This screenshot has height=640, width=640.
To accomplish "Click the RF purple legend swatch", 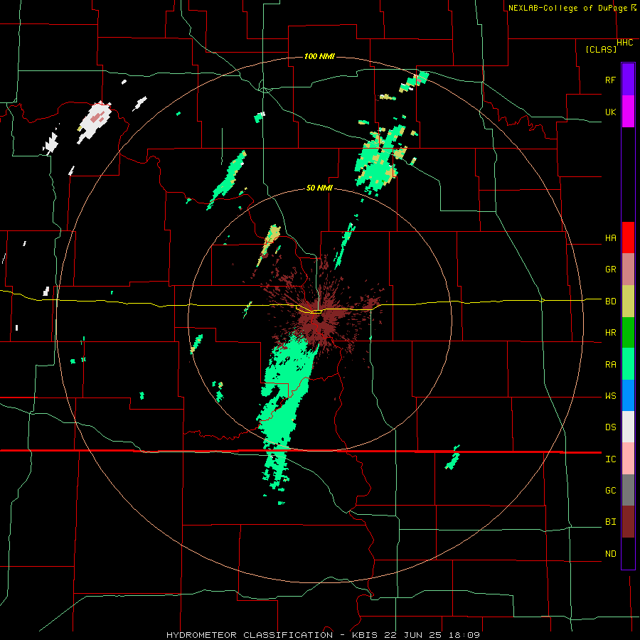I will click(628, 80).
